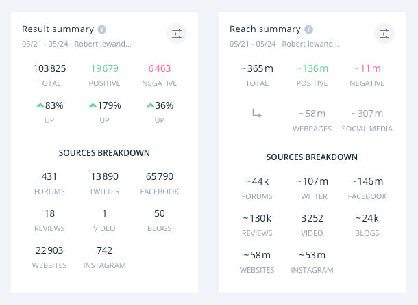Click the reach breakdown arrow icon
This screenshot has width=418, height=305.
click(257, 114)
